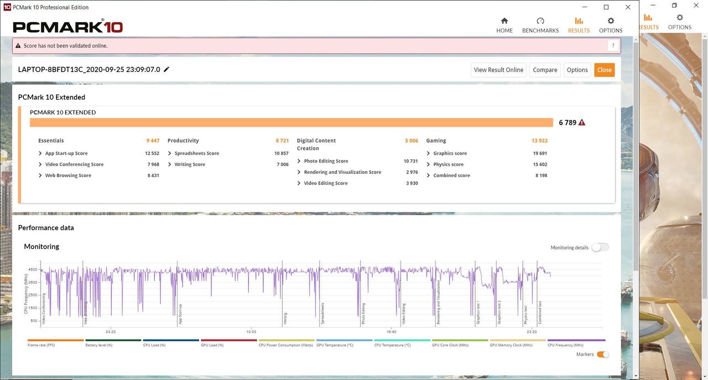Click the Productivity score 8 721

(x=282, y=140)
